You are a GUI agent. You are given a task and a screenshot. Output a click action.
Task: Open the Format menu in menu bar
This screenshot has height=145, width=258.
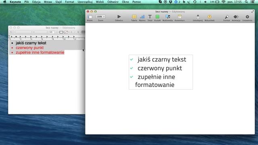coord(70,2)
